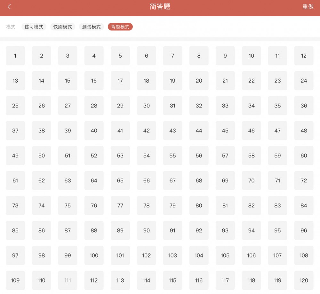Switch to 练习模式 practice mode
The height and width of the screenshot is (294, 320).
point(34,27)
